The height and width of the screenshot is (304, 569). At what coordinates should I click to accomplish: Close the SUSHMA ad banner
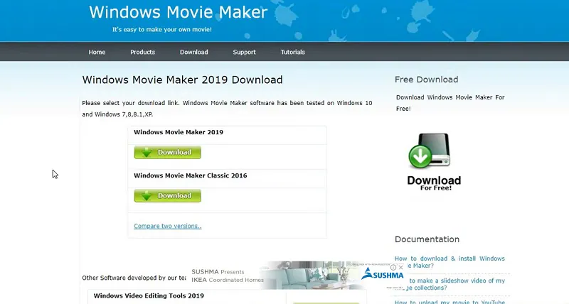pyautogui.click(x=401, y=267)
